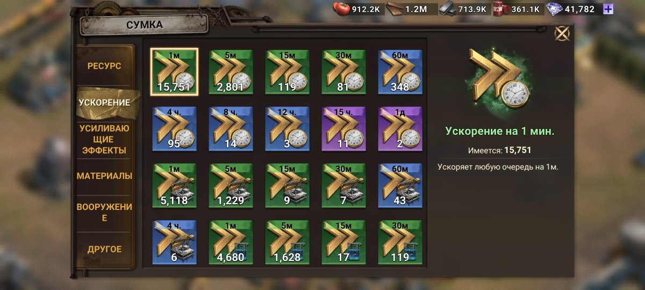Select the 12 ч. speedup with 3
Viewport: 645px width, 290px height.
point(288,128)
